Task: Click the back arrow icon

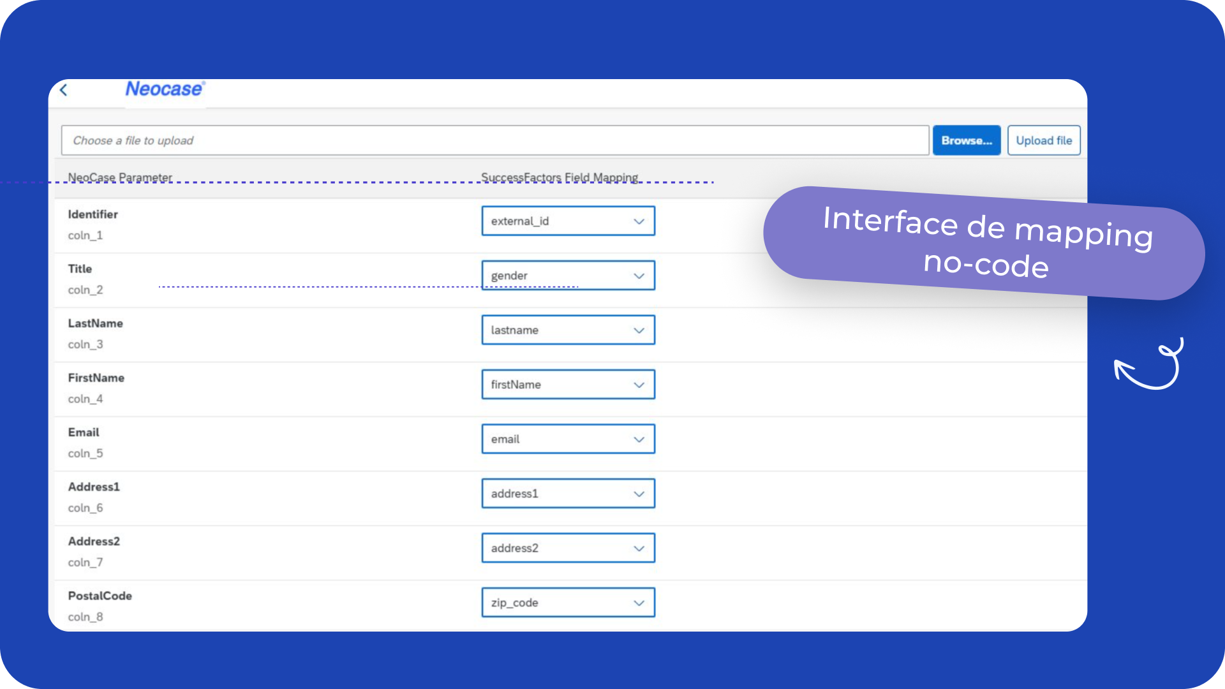Action: pyautogui.click(x=64, y=90)
